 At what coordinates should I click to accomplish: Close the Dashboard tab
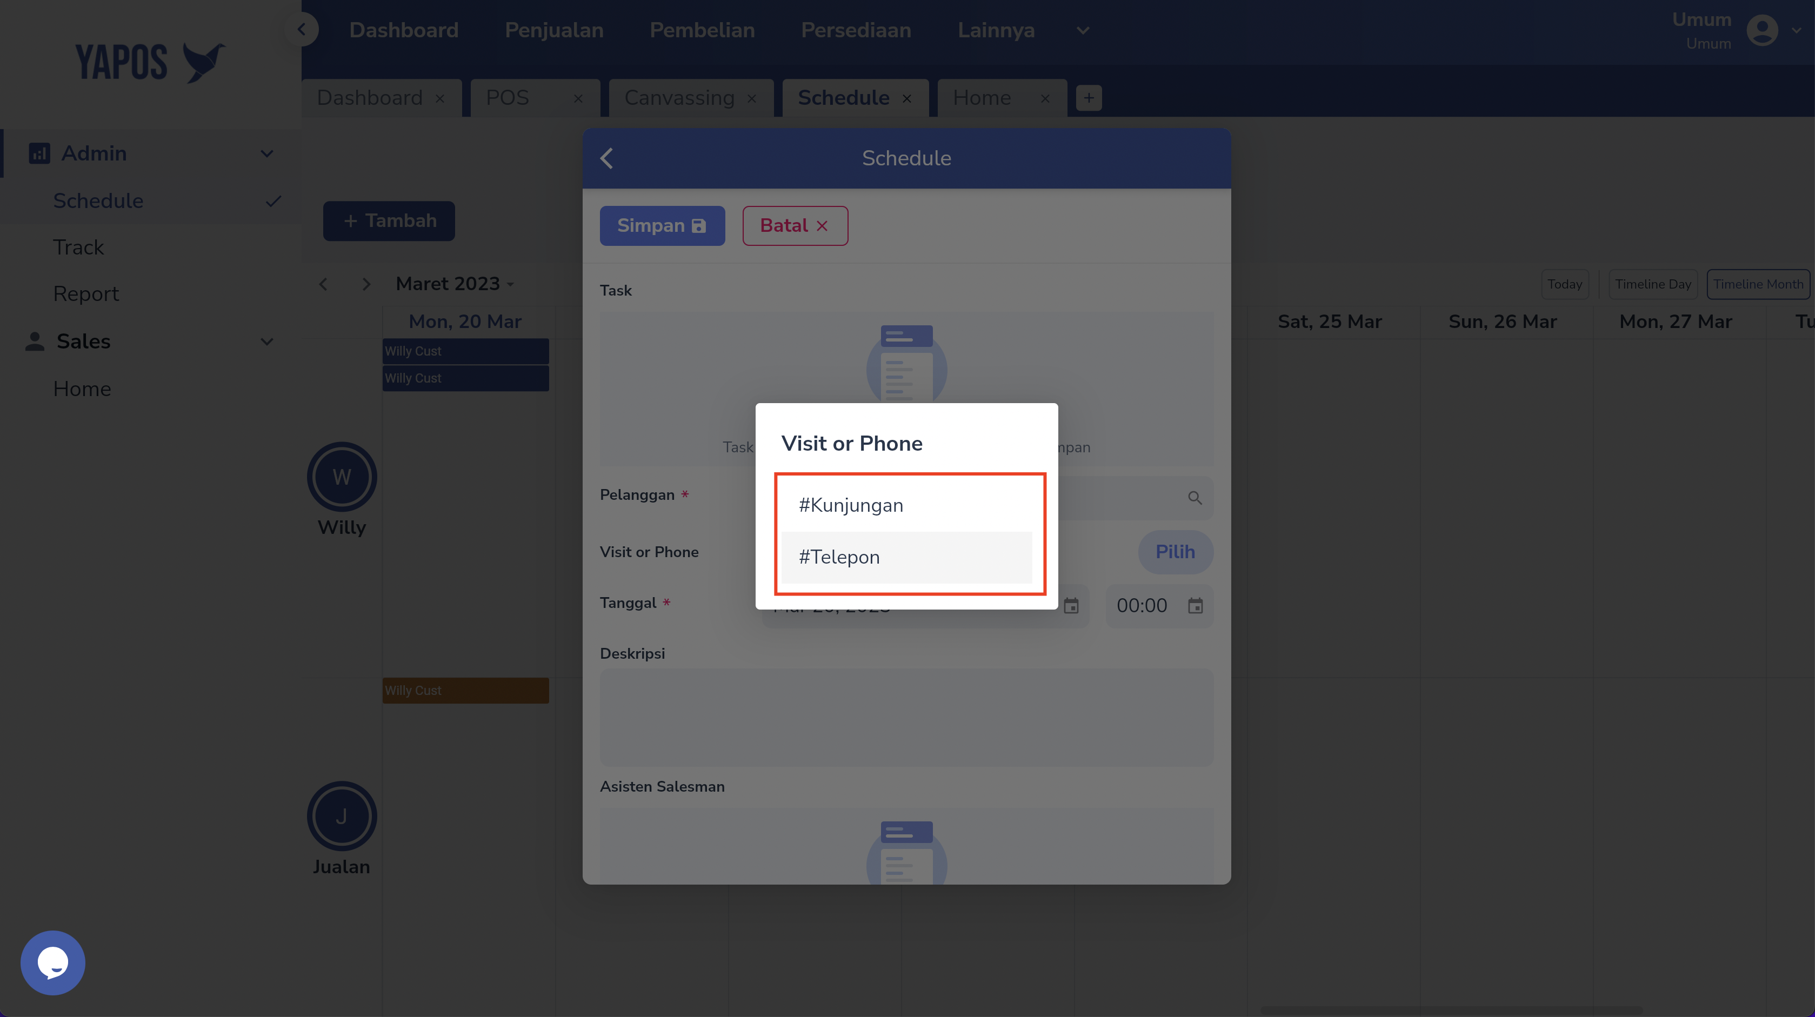(x=439, y=98)
